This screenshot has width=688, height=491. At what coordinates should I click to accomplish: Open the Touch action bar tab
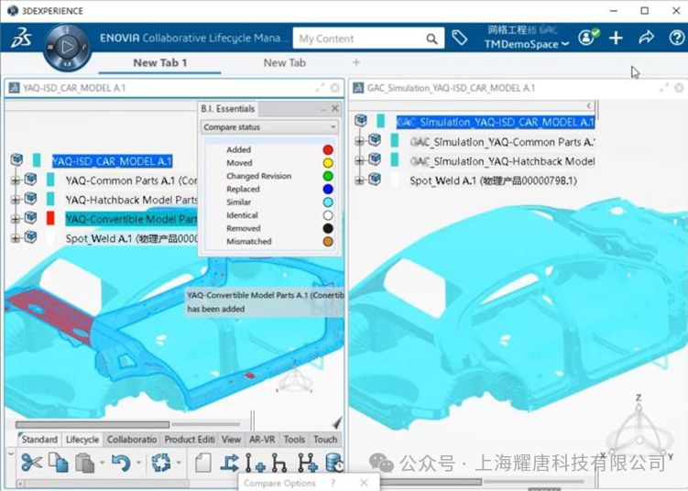[325, 439]
